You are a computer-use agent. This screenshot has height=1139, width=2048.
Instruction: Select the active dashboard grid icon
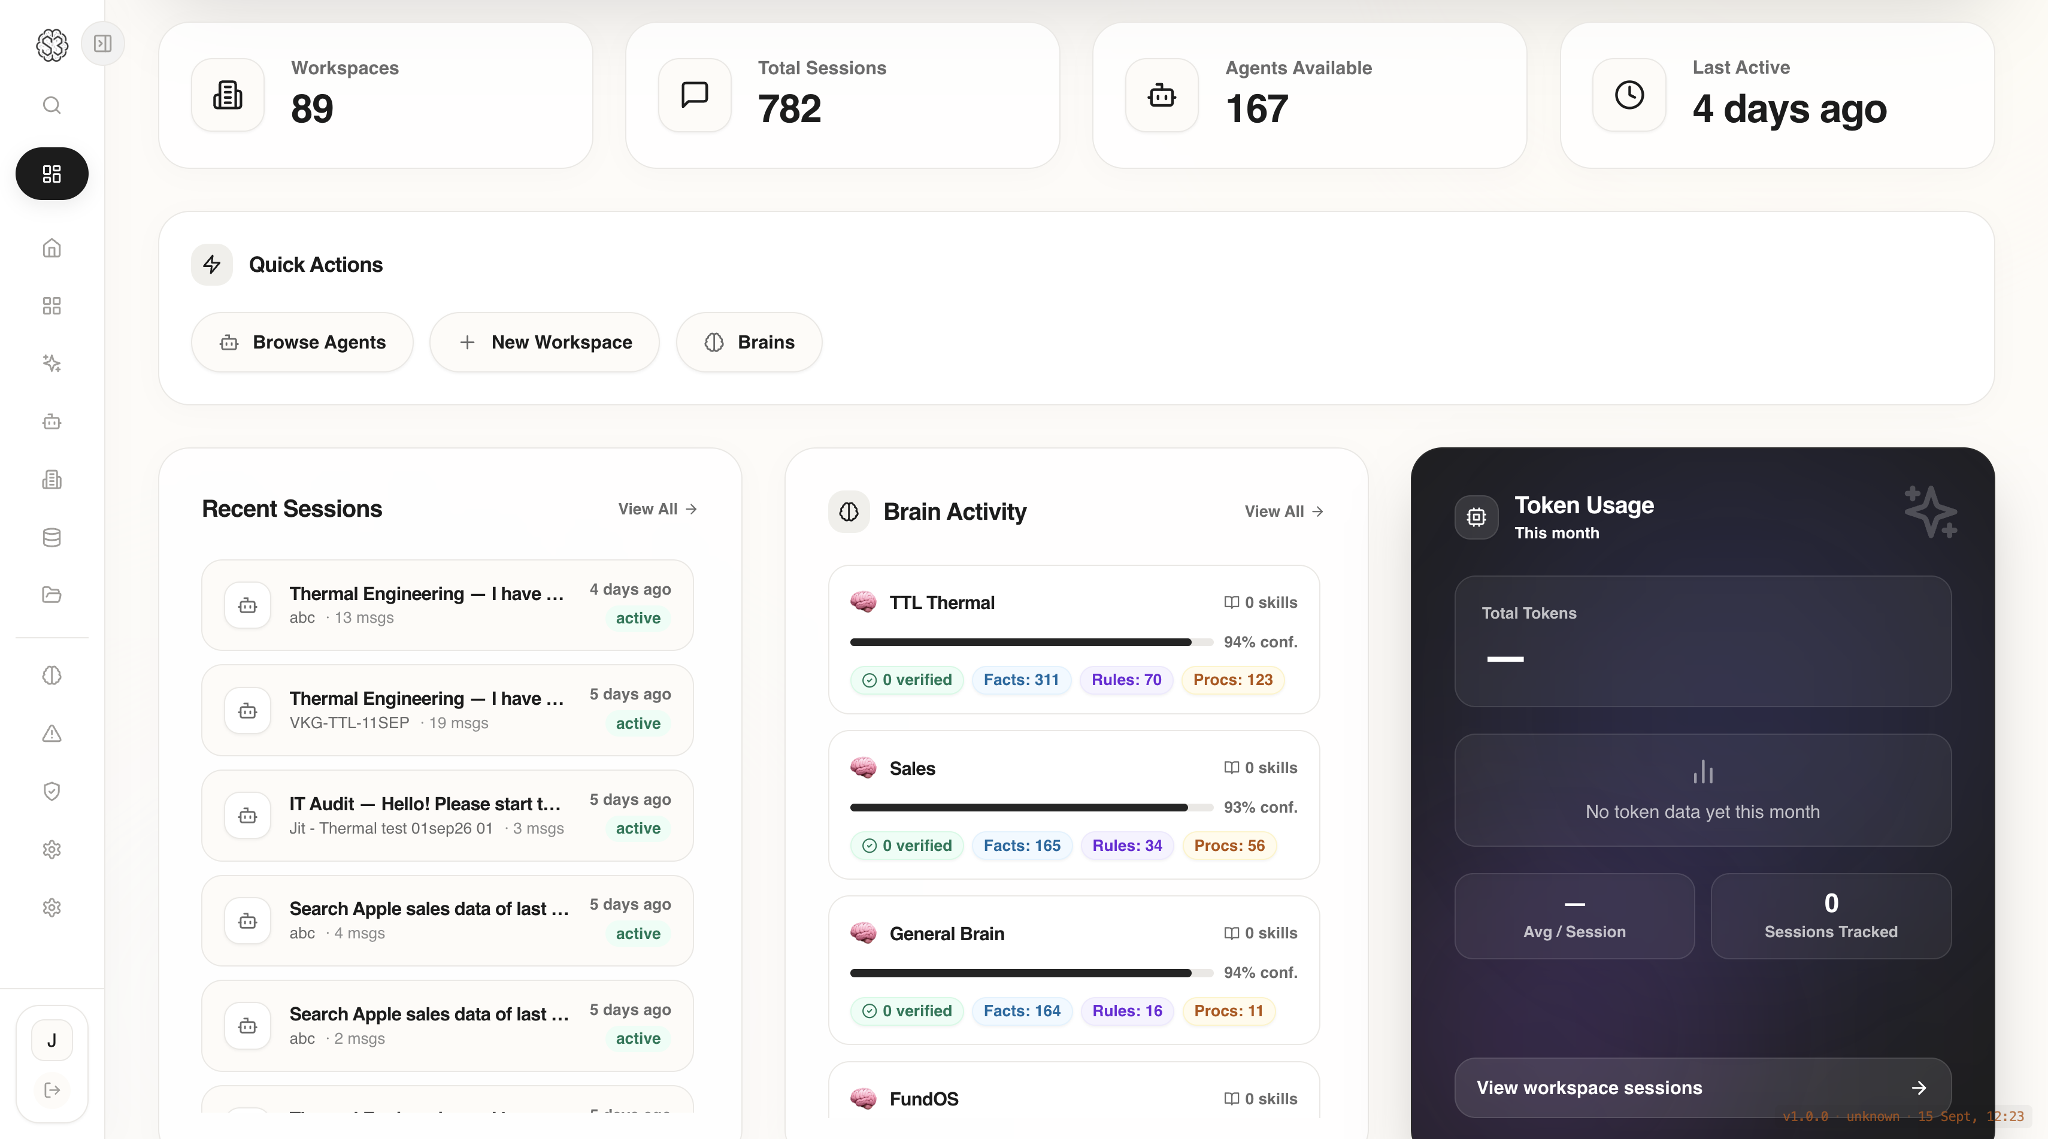(x=51, y=173)
